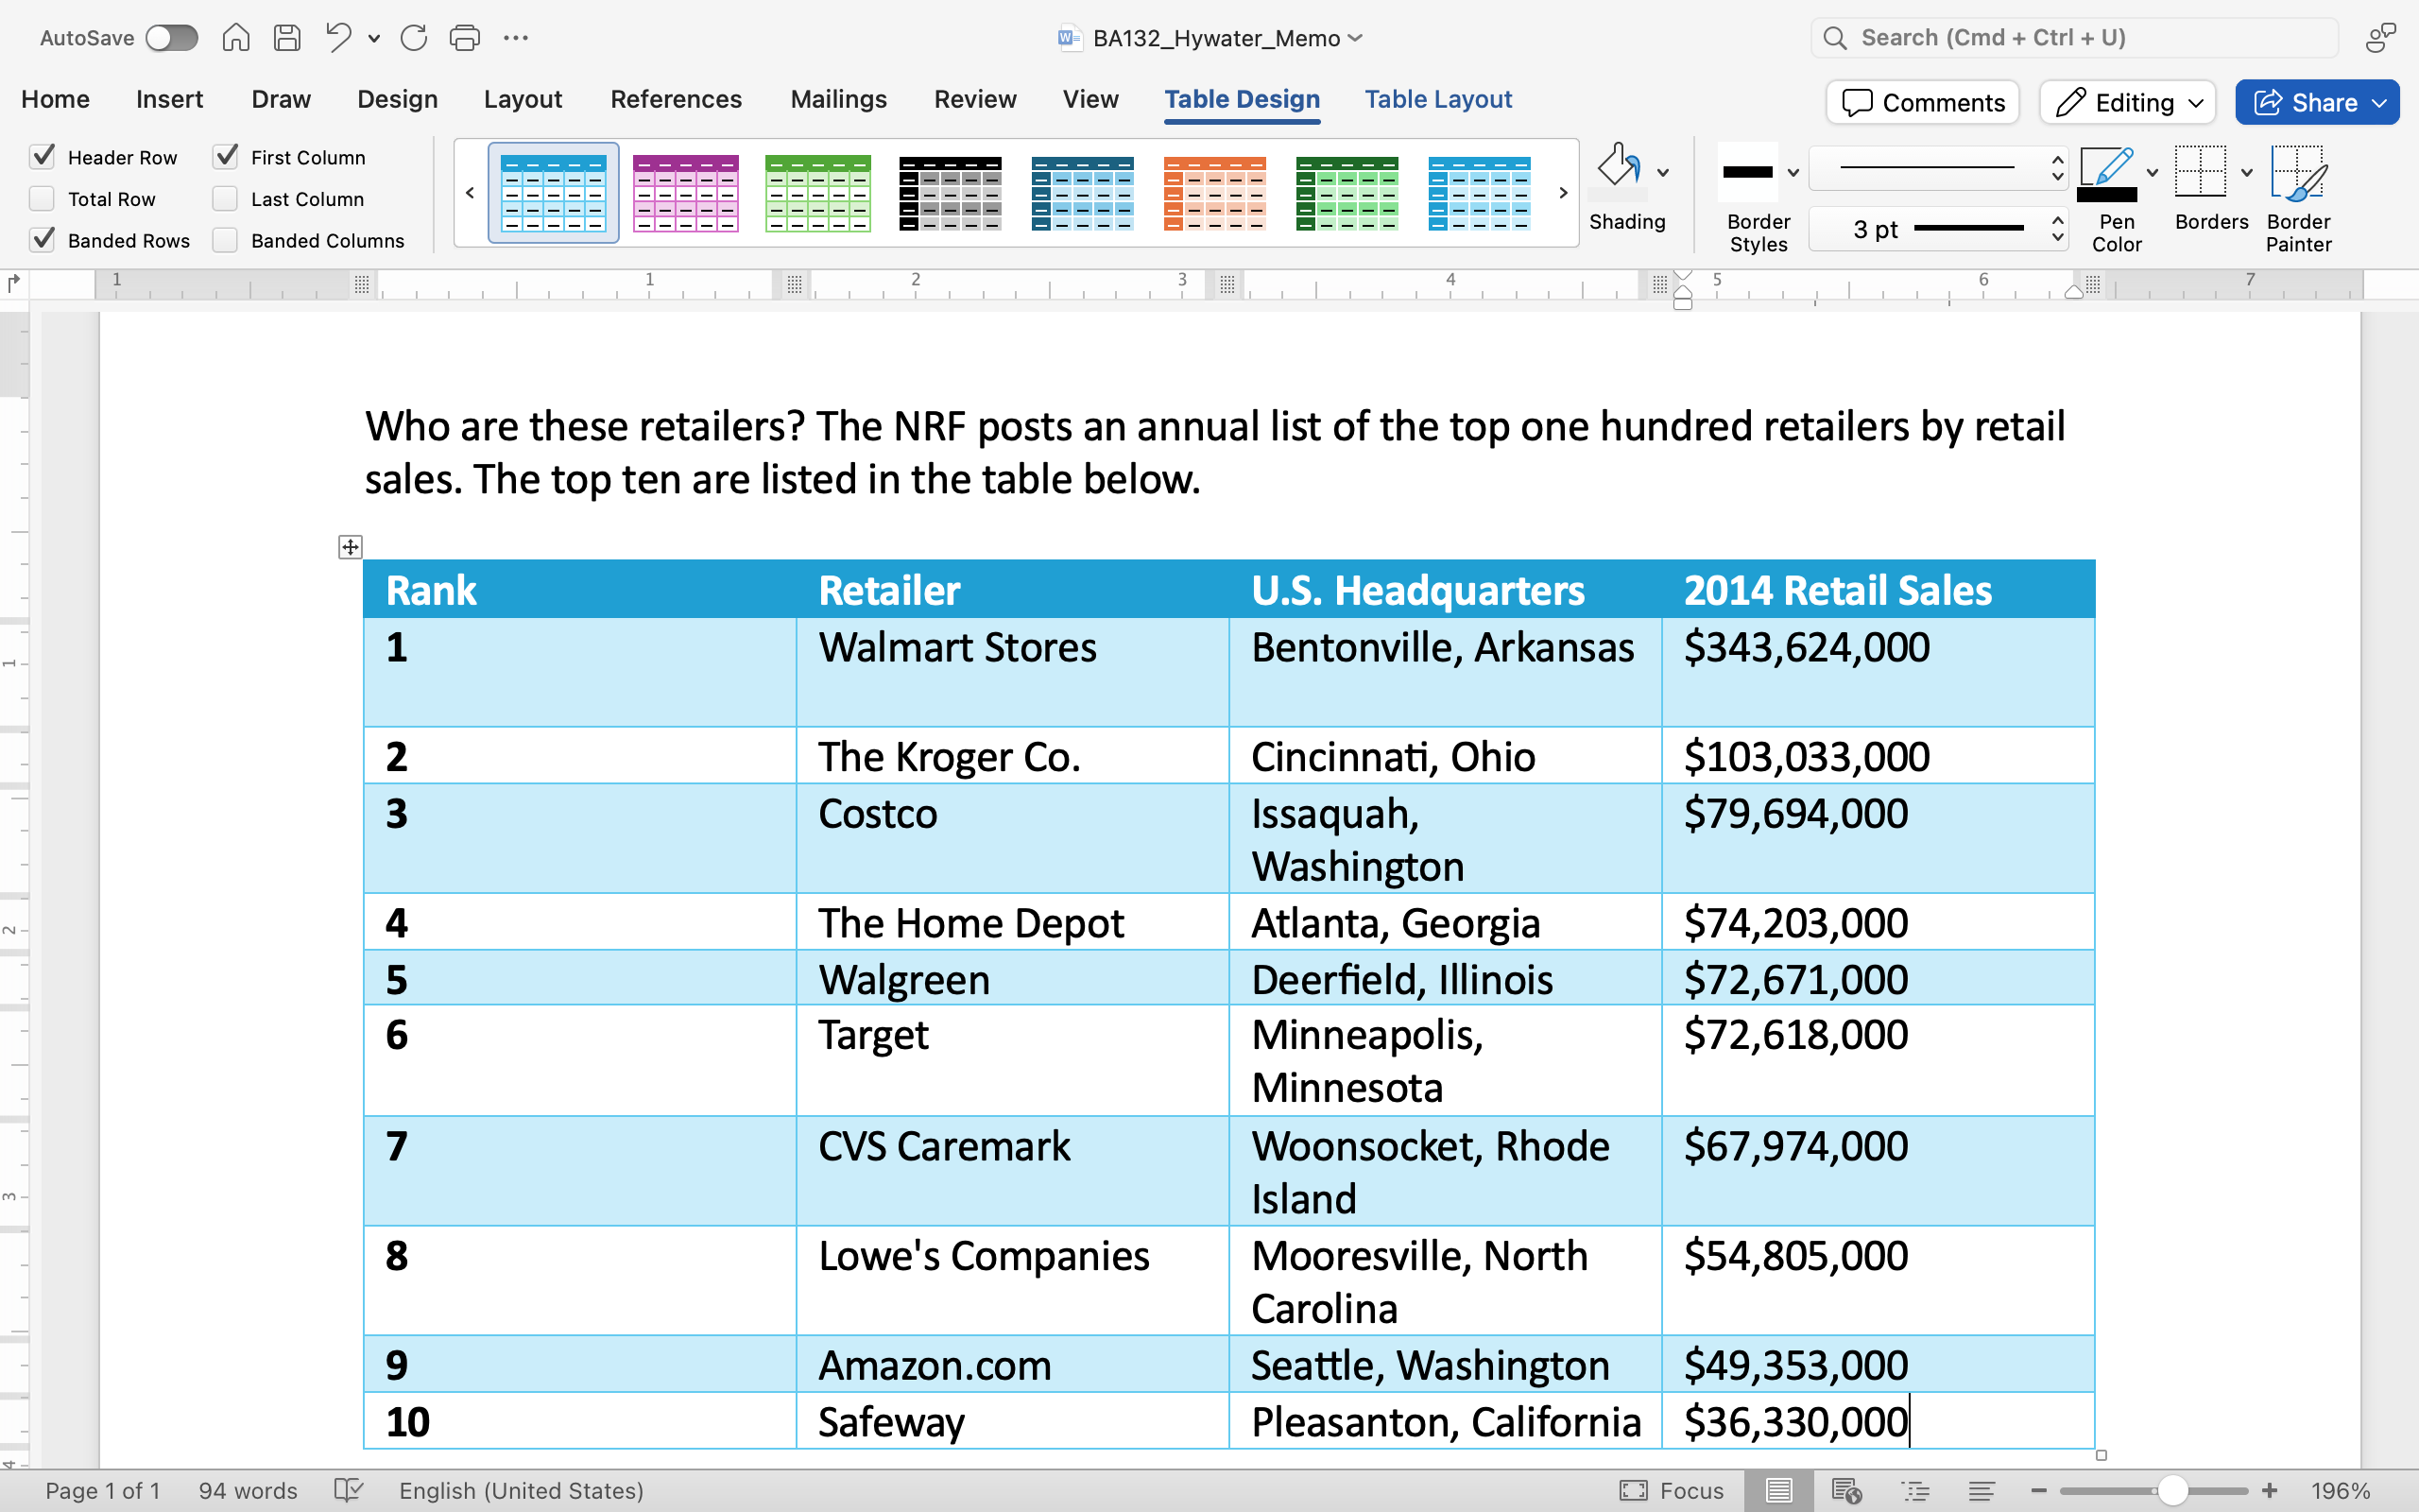Check Banded Columns checkbox

click(x=226, y=240)
